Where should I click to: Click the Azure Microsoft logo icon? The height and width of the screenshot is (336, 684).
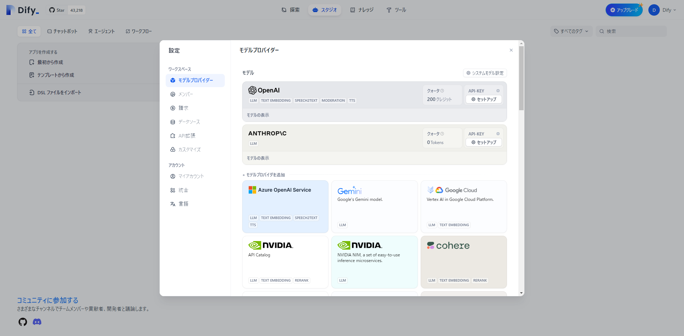252,190
